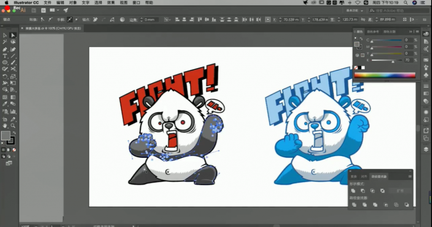This screenshot has height=227, width=432.
Task: Convert selected anchor points to smooth
Action: pos(51,19)
